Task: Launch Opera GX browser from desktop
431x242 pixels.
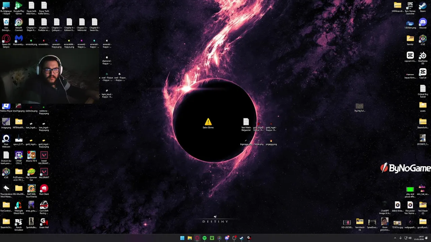Action: tap(6, 42)
